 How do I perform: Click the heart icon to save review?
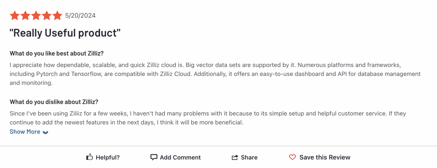[x=293, y=157]
